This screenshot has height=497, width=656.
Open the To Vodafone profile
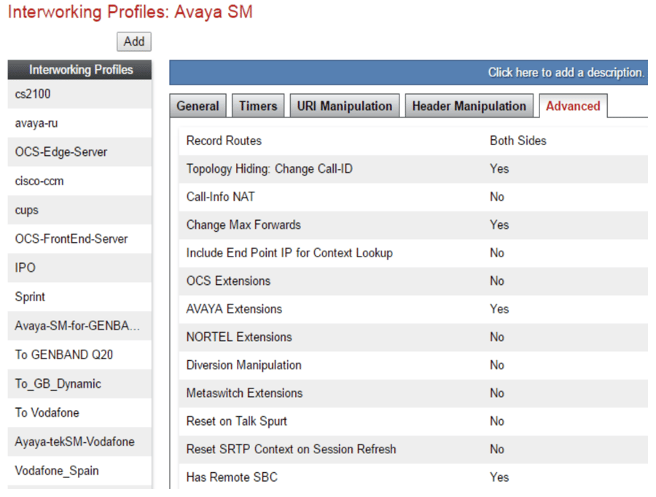[x=79, y=412]
